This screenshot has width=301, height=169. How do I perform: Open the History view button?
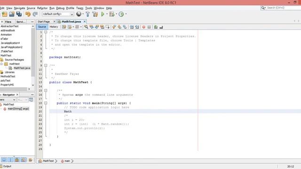point(54,27)
